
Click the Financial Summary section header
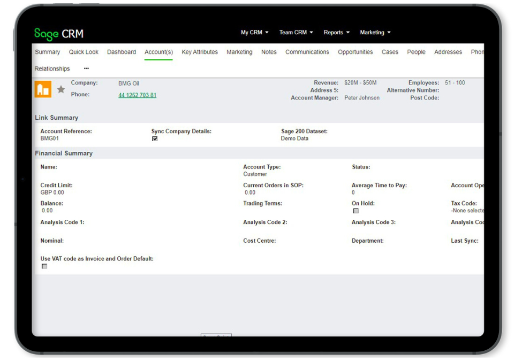point(64,153)
